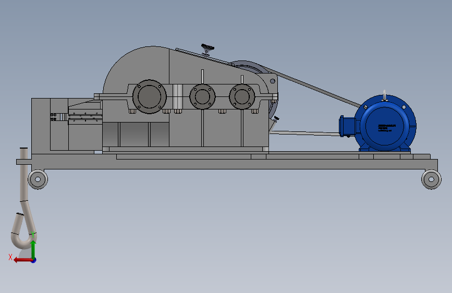The height and width of the screenshot is (293, 452).
Task: Click the nameplate text on the motor
Action: pos(386,128)
